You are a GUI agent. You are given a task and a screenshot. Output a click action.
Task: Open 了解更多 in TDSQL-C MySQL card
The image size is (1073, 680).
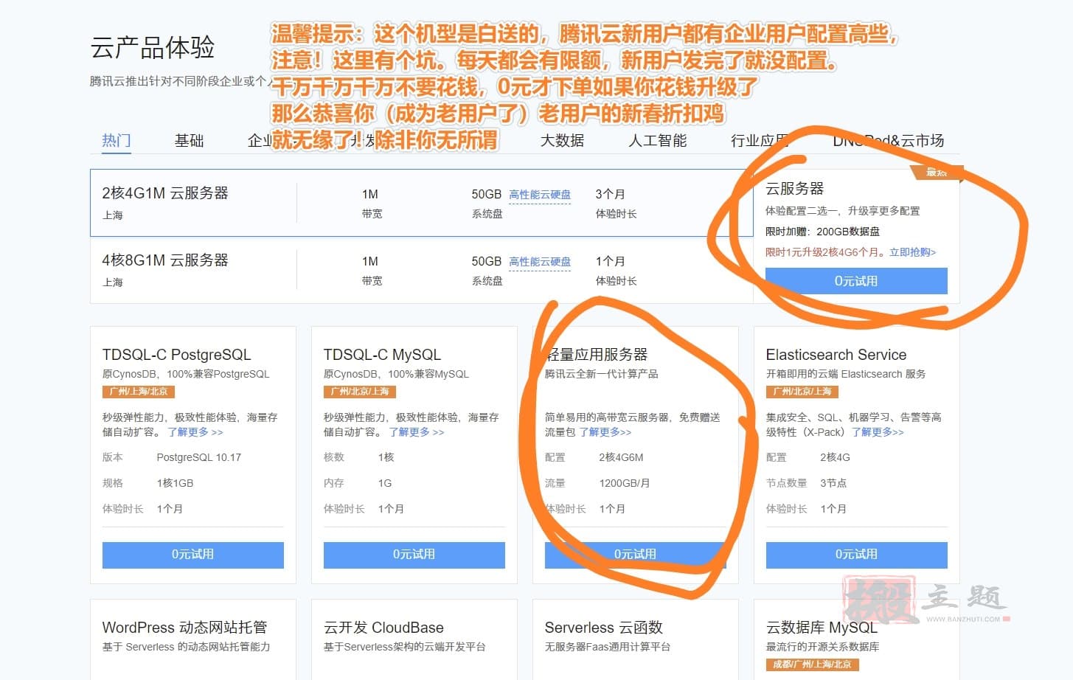tap(416, 432)
